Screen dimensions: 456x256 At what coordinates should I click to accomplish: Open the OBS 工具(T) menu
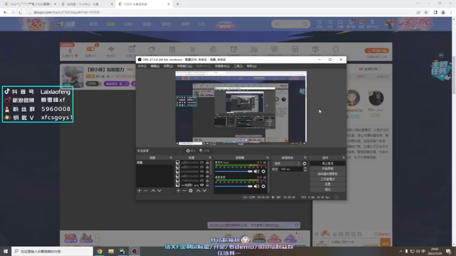tap(238, 66)
